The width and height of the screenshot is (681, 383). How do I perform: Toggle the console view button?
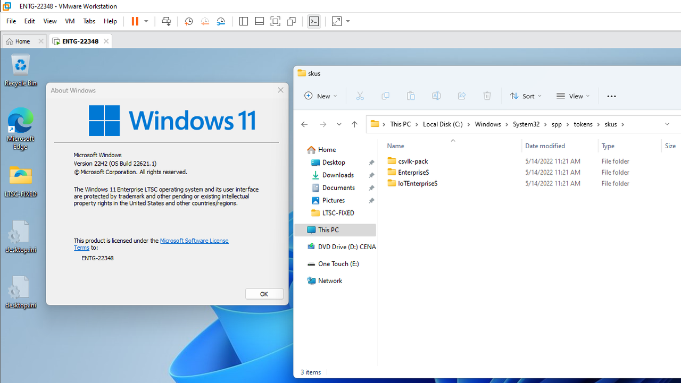pyautogui.click(x=314, y=21)
